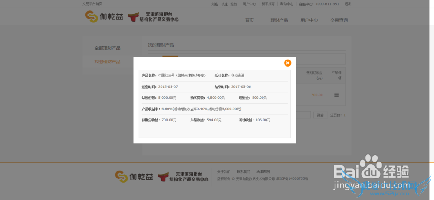The height and width of the screenshot is (200, 434).
Task: Open the 理财产品 navigation tab
Action: tap(279, 20)
